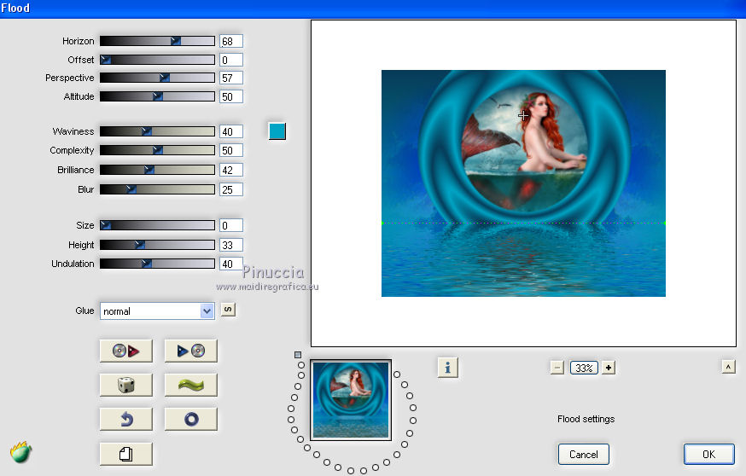
Task: Confirm the Flood settings with OK
Action: coord(709,454)
